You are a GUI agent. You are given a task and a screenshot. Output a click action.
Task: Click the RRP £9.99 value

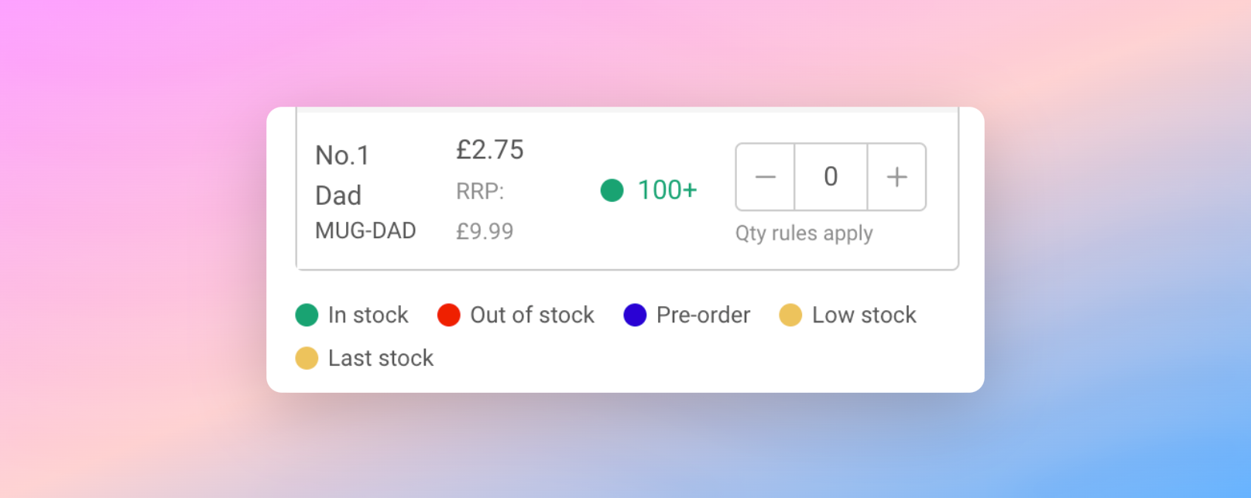[485, 230]
